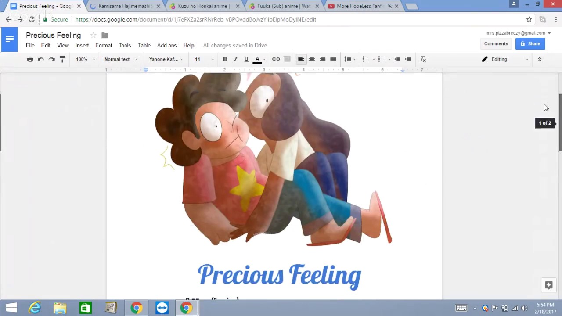This screenshot has width=562, height=316.
Task: Click the Windows Start button
Action: 11,308
